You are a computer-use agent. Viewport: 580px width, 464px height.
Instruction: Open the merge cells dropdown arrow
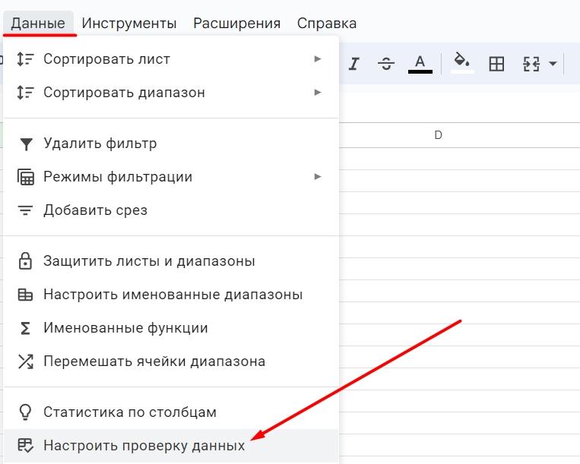click(553, 65)
